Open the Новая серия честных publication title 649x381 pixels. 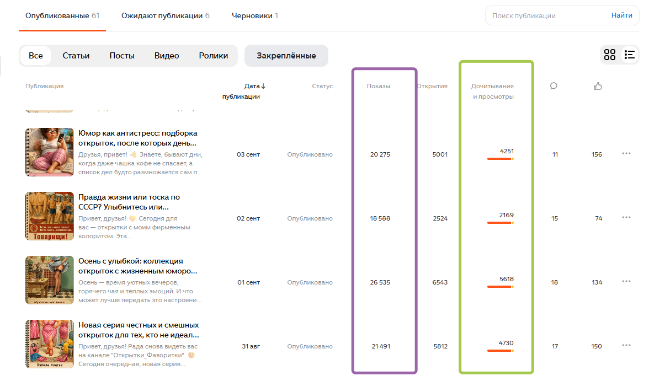click(x=139, y=330)
